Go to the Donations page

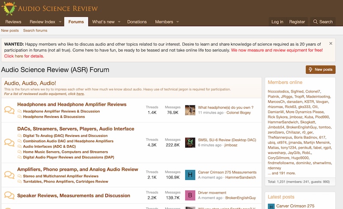pyautogui.click(x=137, y=22)
